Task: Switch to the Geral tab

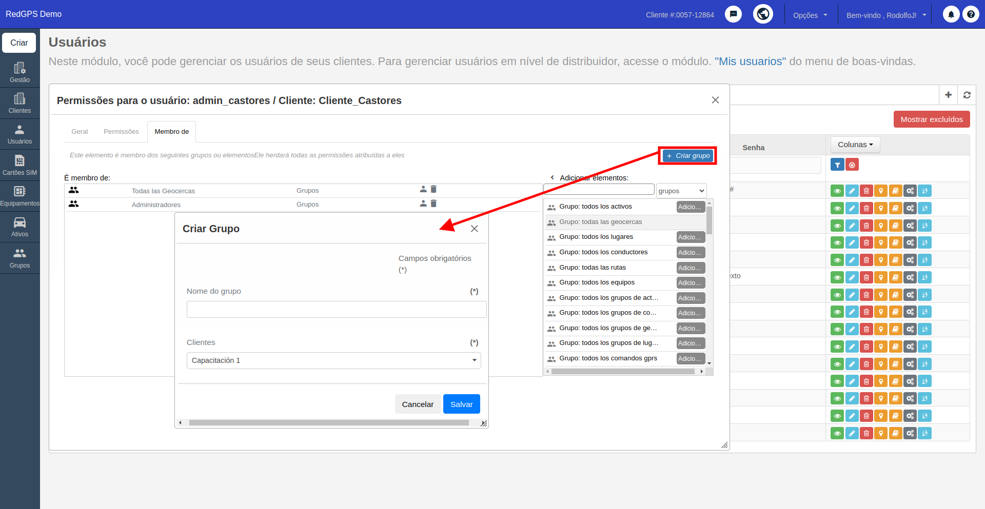Action: [x=80, y=132]
